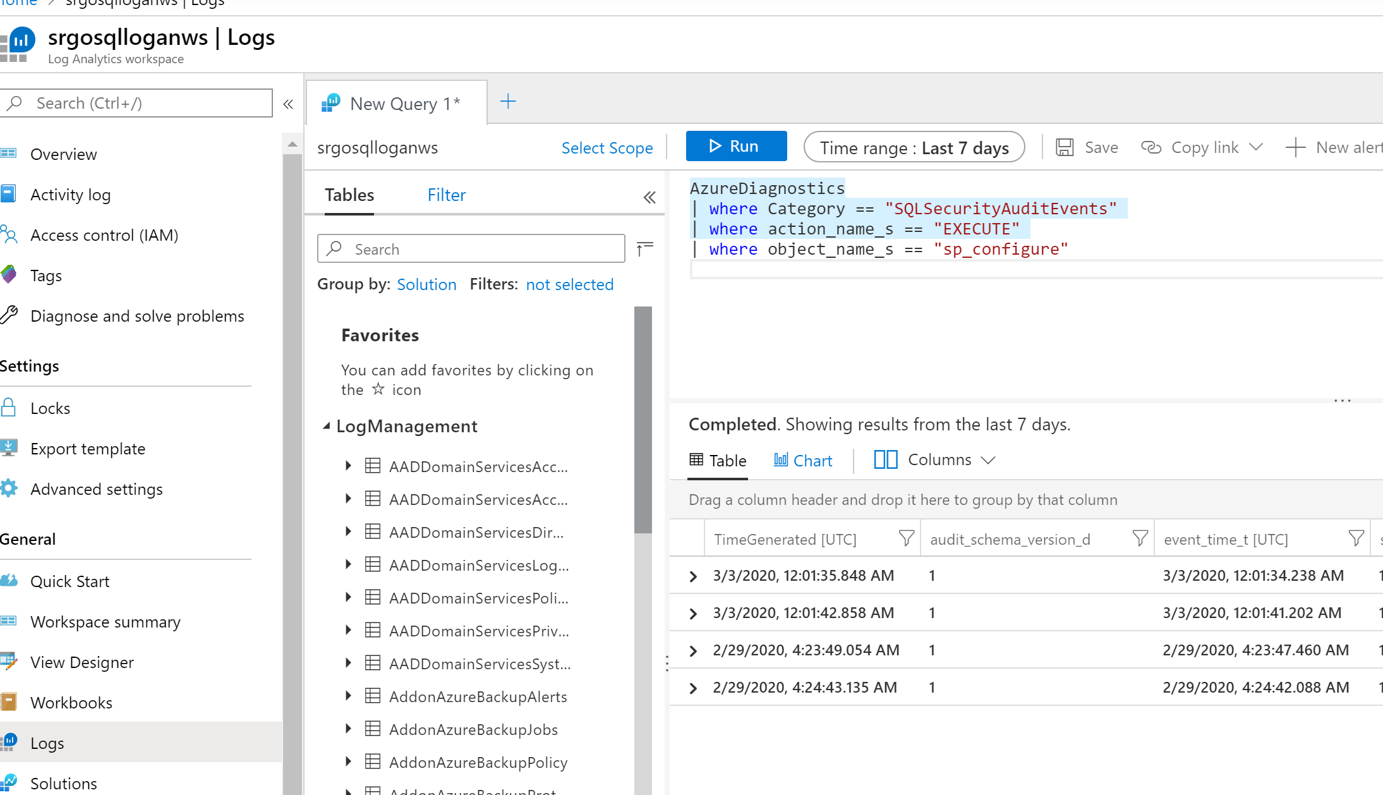Image resolution: width=1383 pixels, height=795 pixels.
Task: Select AADDomainServicesPriv... table row
Action: tap(479, 631)
